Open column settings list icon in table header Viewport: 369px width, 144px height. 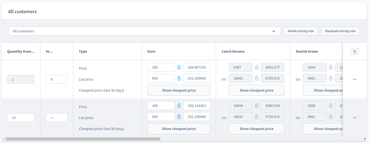tap(355, 51)
